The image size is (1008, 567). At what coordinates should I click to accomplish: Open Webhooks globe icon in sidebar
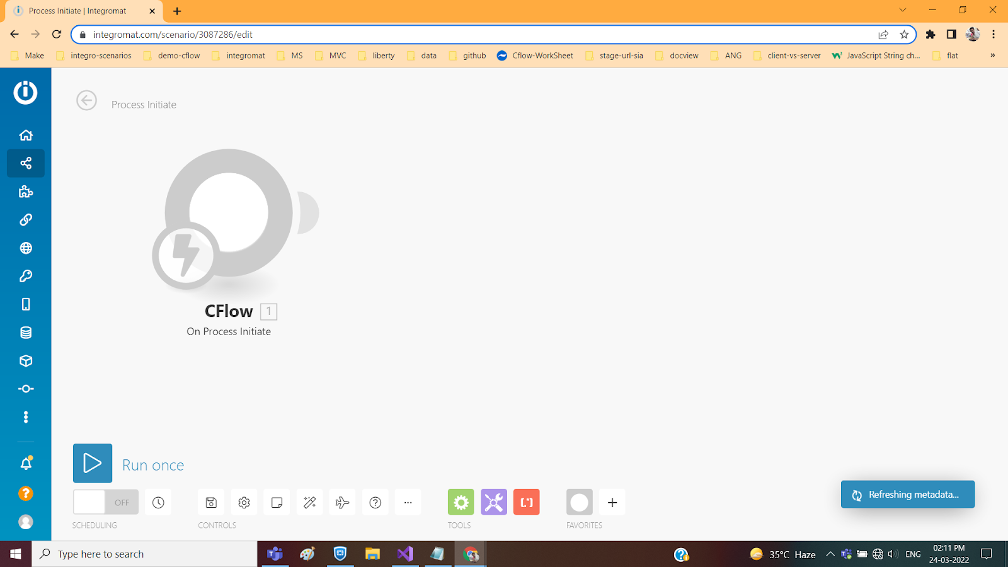point(26,248)
